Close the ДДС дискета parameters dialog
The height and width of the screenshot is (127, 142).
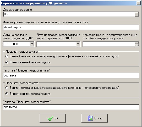(139, 3)
